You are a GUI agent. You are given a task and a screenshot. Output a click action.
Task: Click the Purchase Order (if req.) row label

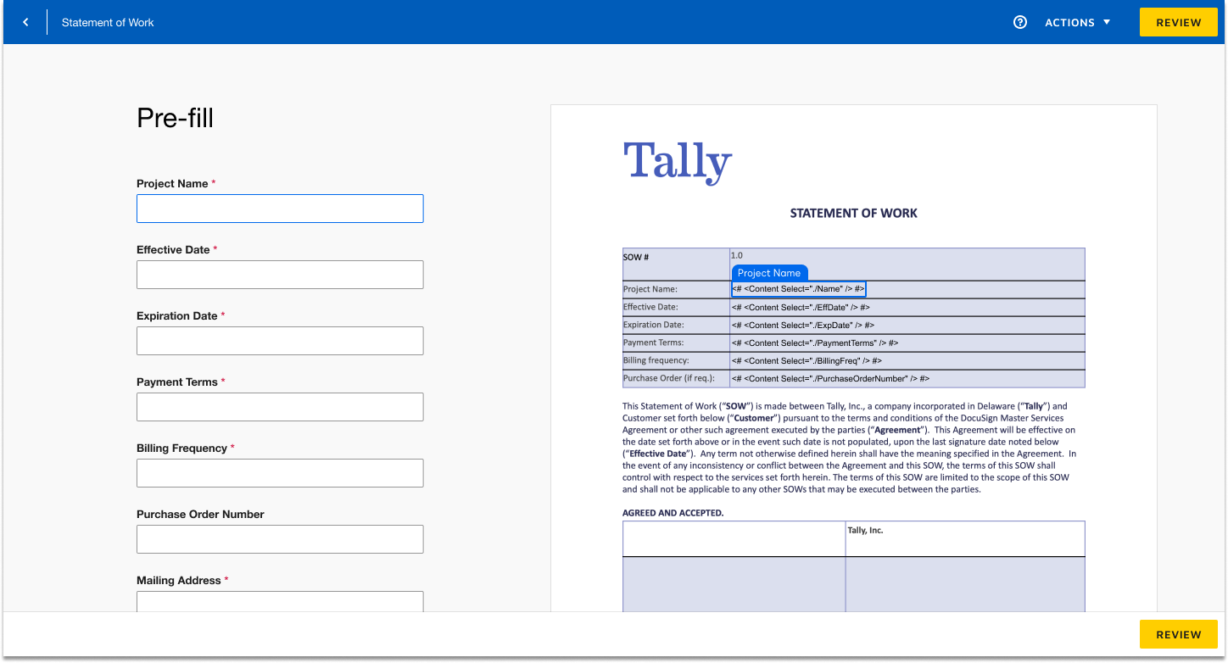[669, 378]
